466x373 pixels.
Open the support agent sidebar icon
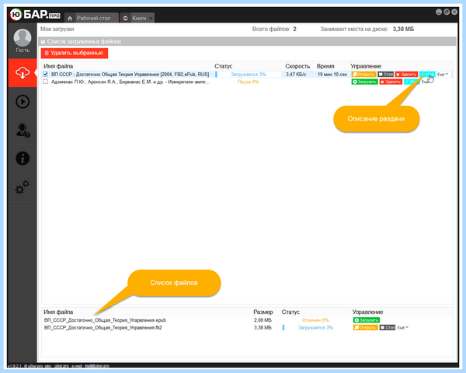point(23,131)
